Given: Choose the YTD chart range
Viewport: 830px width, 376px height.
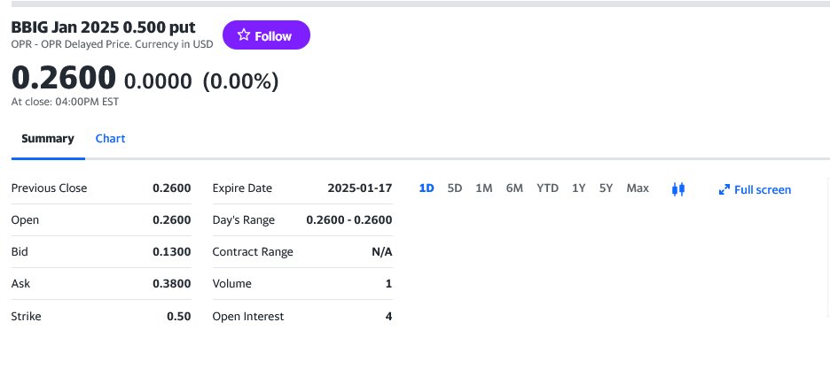Looking at the screenshot, I should pyautogui.click(x=547, y=188).
